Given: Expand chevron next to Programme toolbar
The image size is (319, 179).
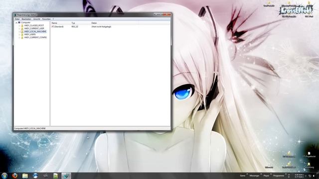Looking at the screenshot, I should click(286, 175).
